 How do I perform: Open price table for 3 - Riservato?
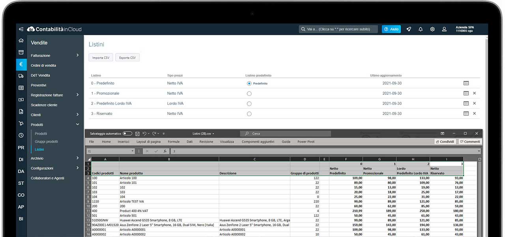[x=466, y=113]
